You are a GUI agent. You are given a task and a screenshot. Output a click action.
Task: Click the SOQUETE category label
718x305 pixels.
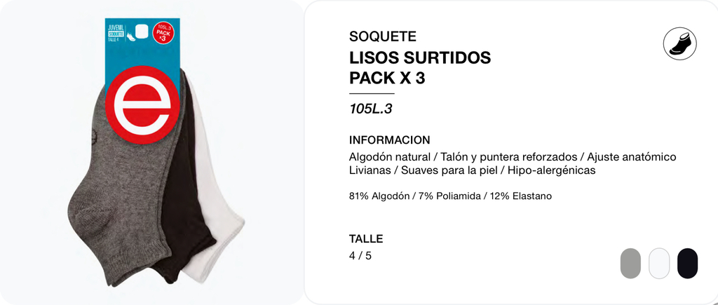pos(383,36)
